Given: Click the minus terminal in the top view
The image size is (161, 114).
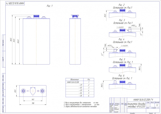Looking at the screenshot, I should (x=23, y=91).
